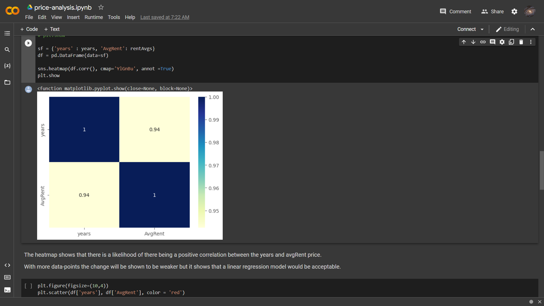
Task: Open table of contents sidebar icon
Action: [x=7, y=33]
